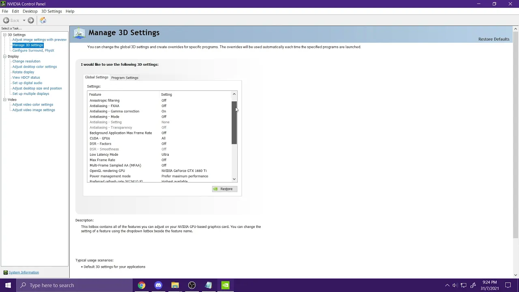Viewport: 519px width, 292px height.
Task: Collapse the Display tree node
Action: click(x=4, y=56)
